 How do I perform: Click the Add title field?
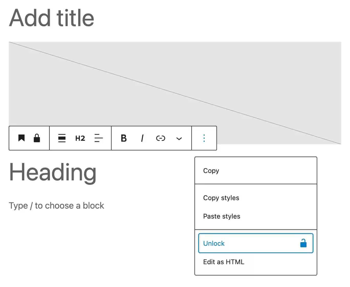pyautogui.click(x=52, y=18)
